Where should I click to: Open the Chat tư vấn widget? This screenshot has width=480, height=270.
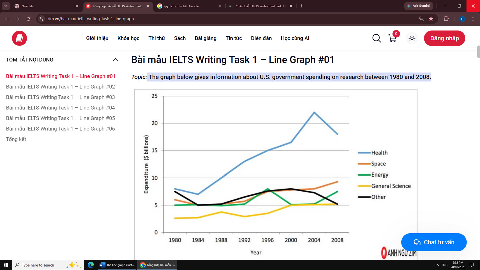tap(434, 242)
